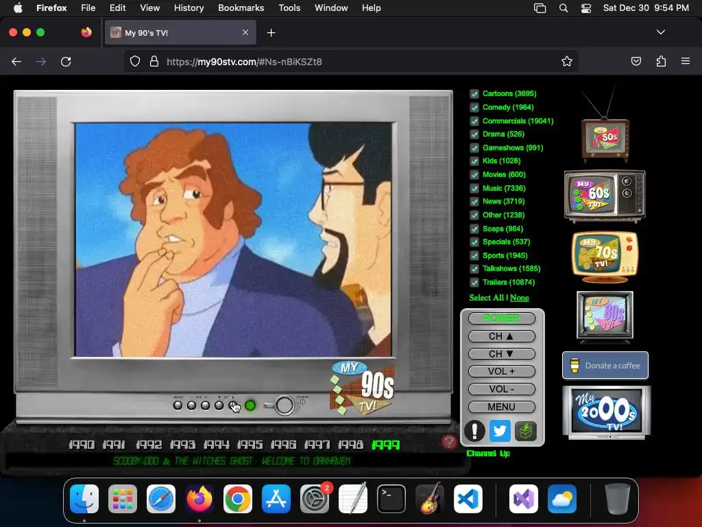Click the VOL + button on remote

coord(501,371)
